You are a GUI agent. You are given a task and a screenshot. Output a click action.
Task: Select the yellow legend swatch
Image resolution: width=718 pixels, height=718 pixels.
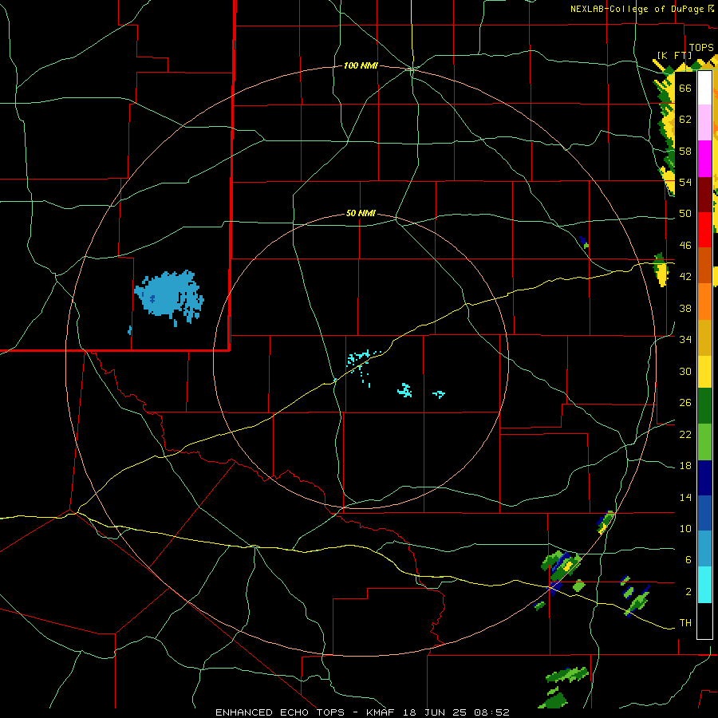pos(704,372)
